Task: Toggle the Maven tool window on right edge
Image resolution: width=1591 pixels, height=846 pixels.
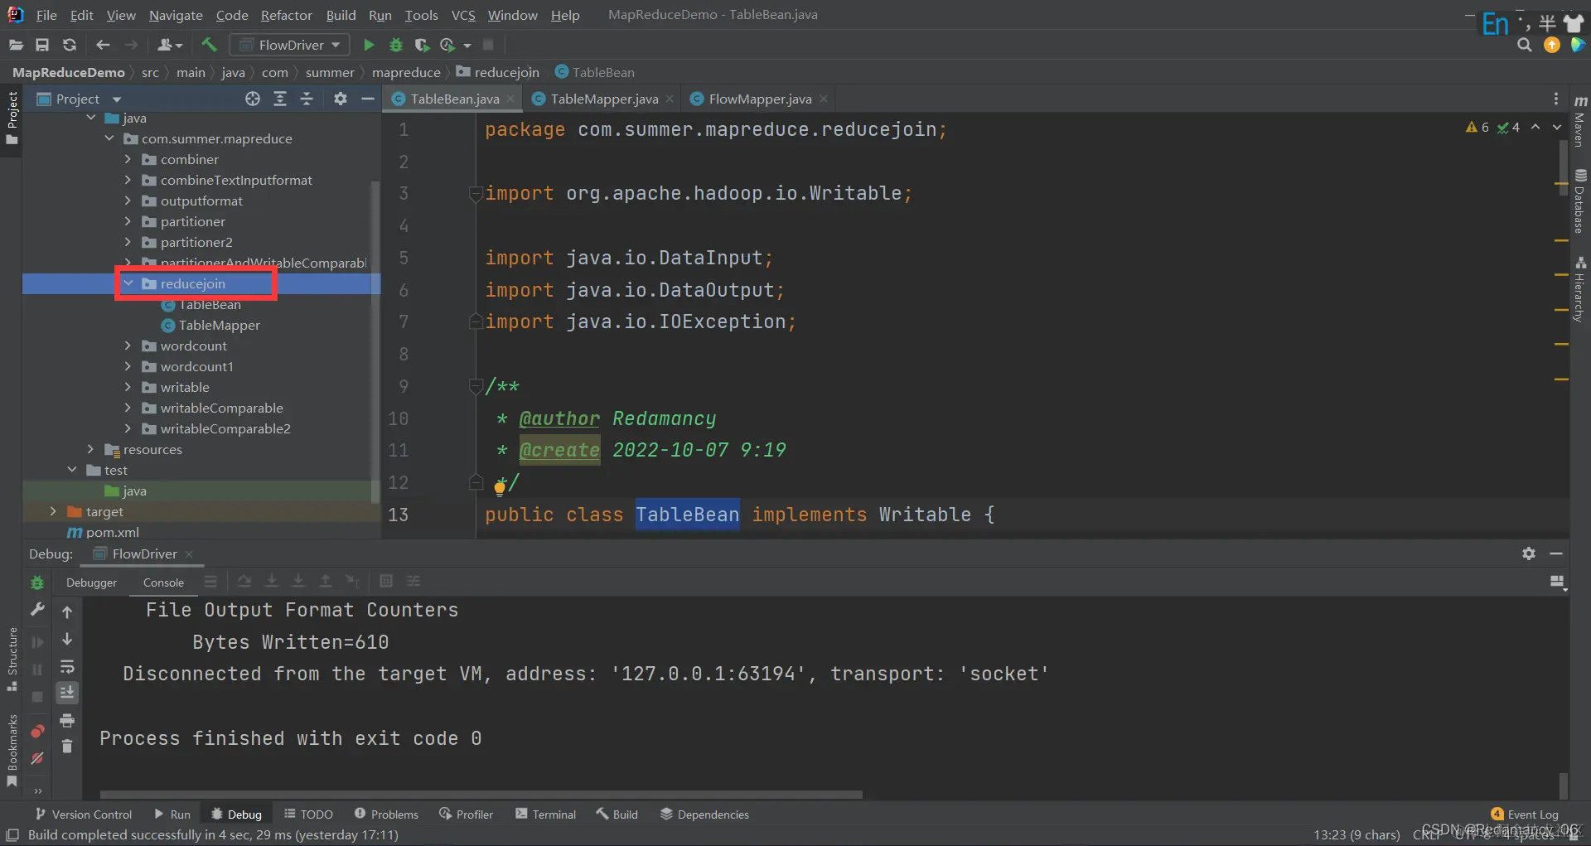Action: 1580,122
